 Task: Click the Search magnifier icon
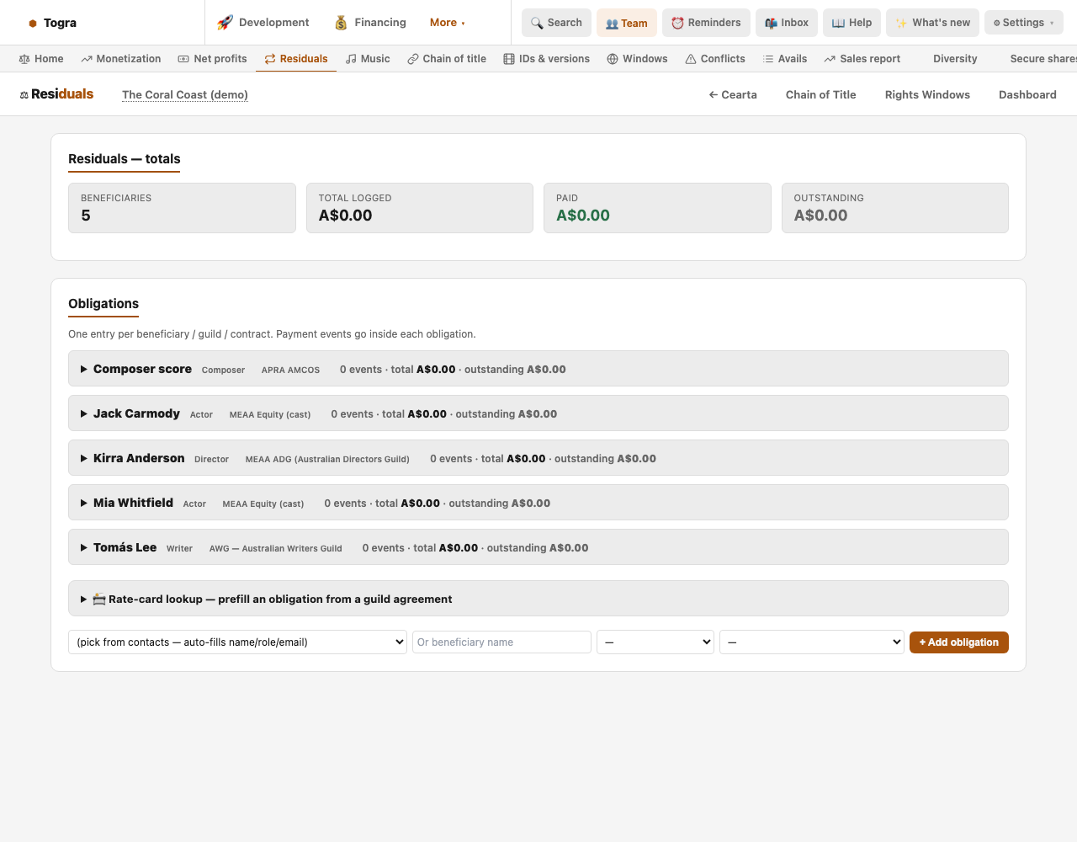[537, 23]
